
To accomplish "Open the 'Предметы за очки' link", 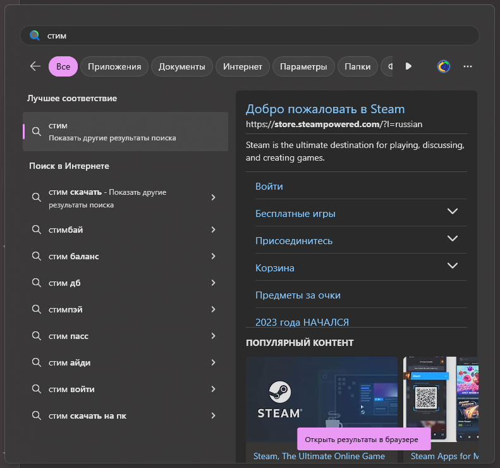I will [298, 295].
